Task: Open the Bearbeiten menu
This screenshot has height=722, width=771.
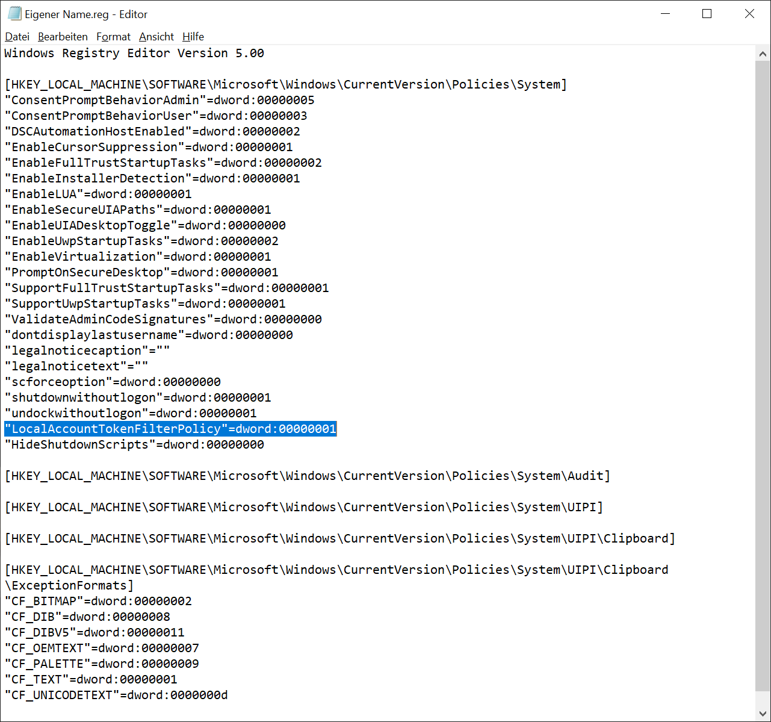Action: pos(63,37)
